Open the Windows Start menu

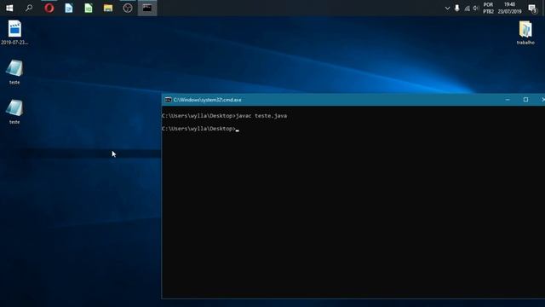9,8
